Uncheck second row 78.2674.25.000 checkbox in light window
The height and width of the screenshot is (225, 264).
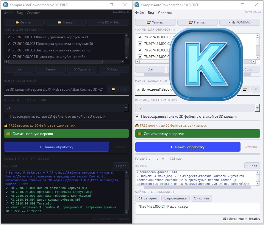140,43
